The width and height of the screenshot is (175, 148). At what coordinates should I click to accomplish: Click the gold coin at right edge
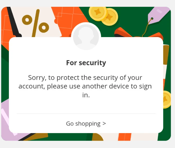167,100
